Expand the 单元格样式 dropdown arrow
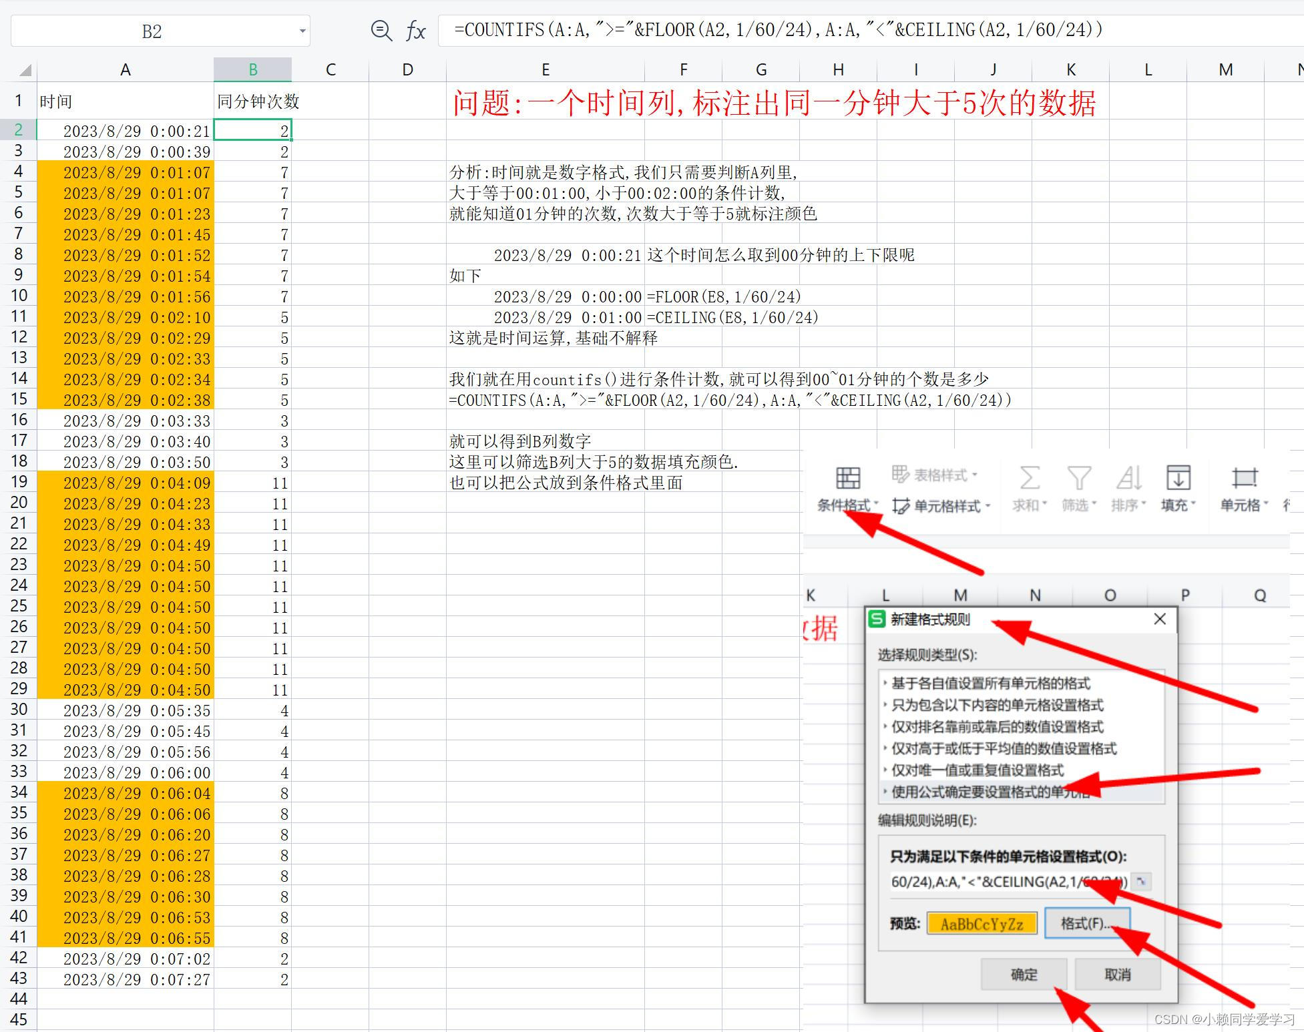This screenshot has width=1304, height=1032. point(988,506)
